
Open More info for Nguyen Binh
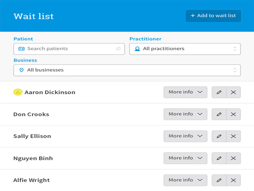pyautogui.click(x=185, y=158)
